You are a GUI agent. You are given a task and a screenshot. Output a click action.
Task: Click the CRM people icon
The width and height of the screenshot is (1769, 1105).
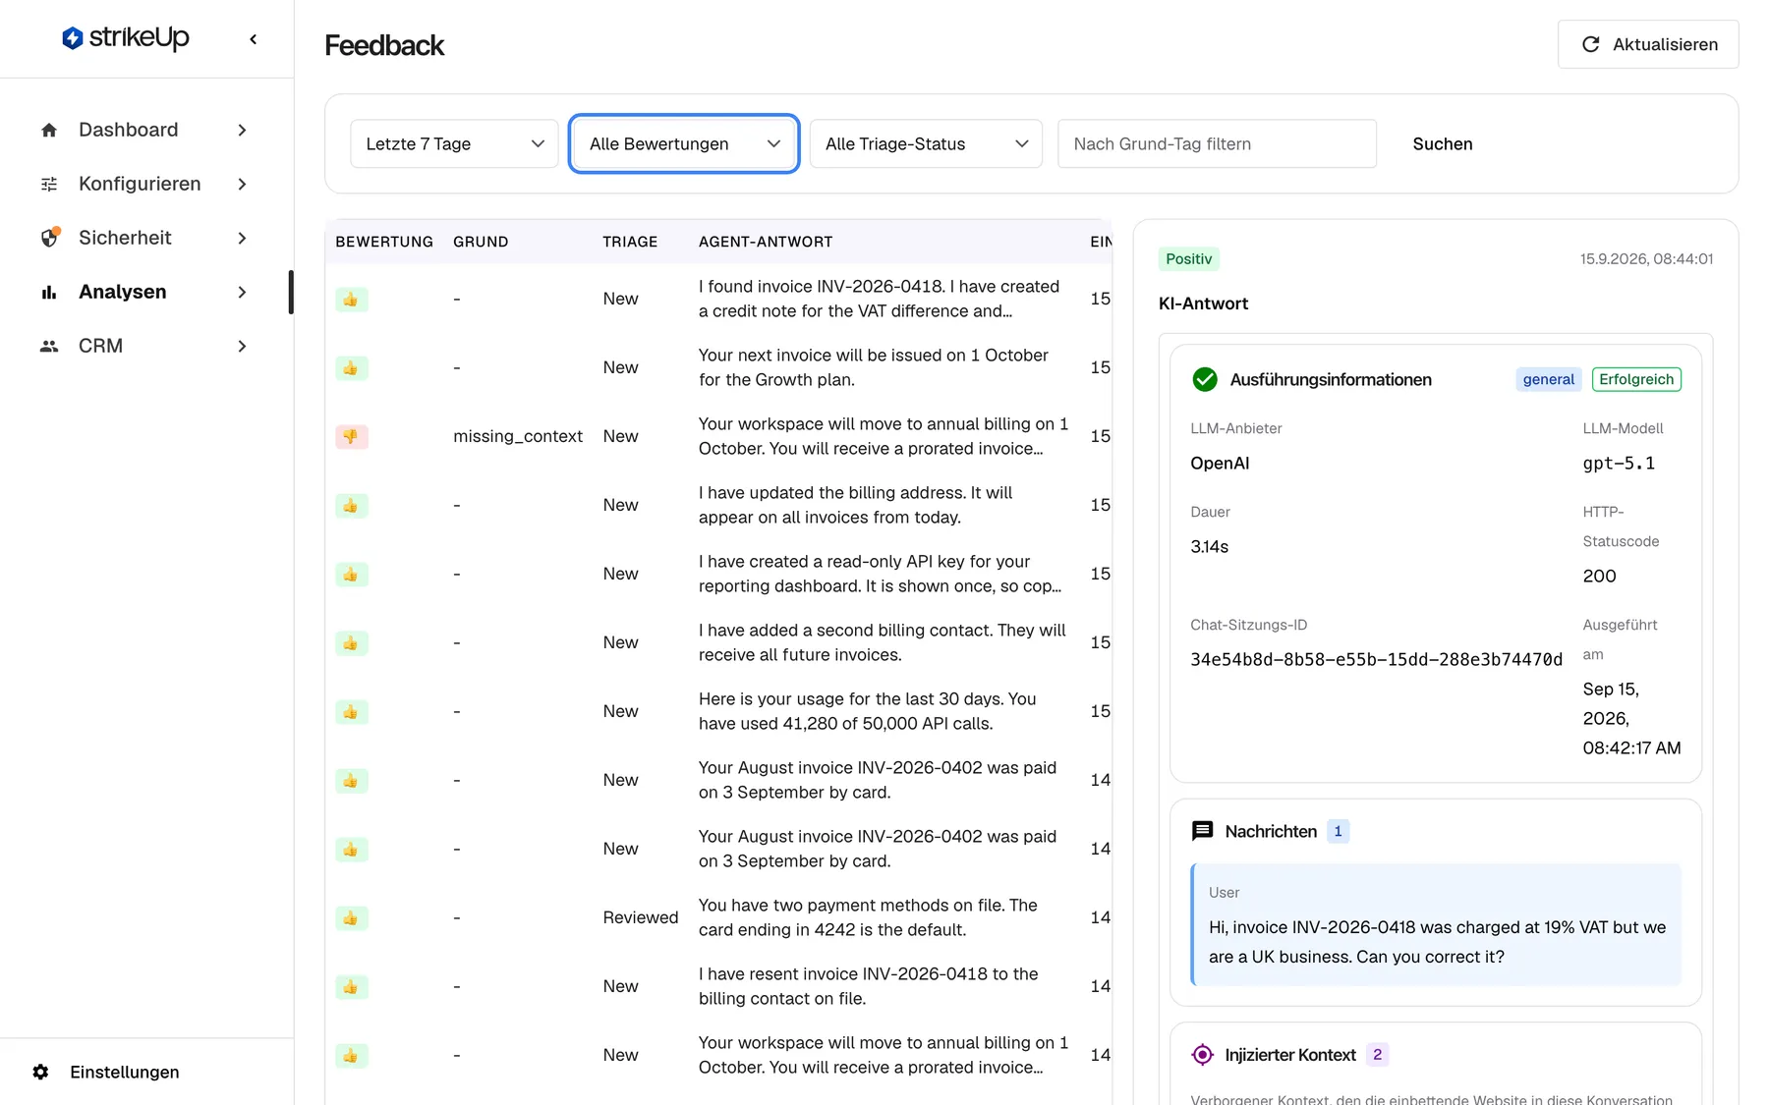[x=49, y=346]
